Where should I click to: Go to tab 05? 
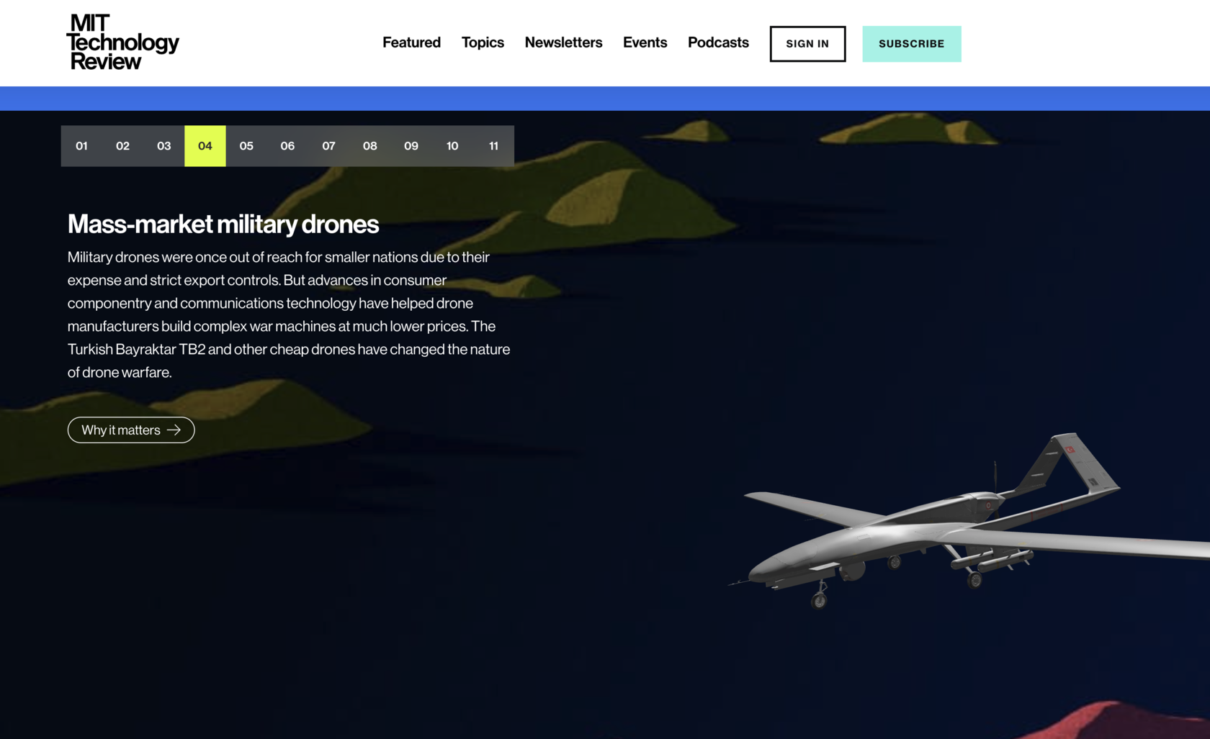click(246, 146)
